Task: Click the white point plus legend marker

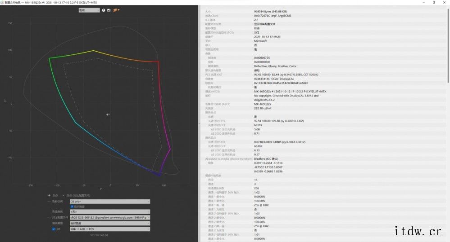Action: click(49, 195)
